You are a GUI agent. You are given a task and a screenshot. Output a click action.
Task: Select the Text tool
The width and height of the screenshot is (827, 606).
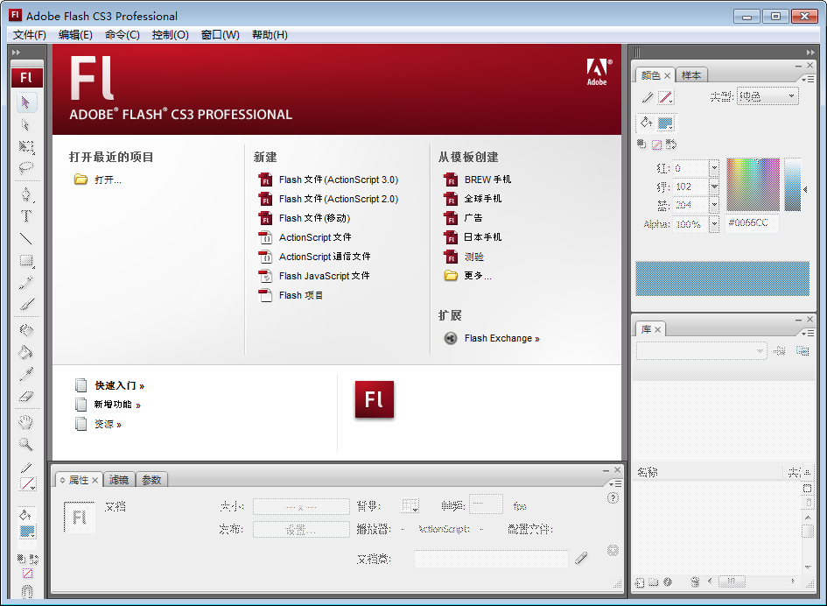point(26,216)
